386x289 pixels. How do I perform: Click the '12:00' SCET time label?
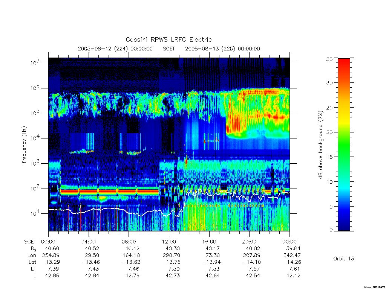click(x=169, y=242)
